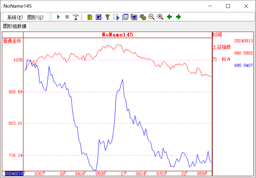The width and height of the screenshot is (256, 178).
Task: Open the 图形(G) menu
Action: tap(35, 17)
